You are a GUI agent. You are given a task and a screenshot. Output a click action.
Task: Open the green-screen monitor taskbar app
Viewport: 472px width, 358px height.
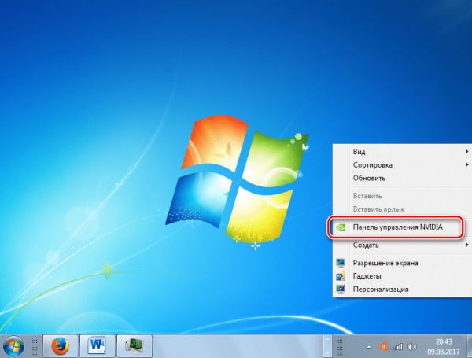coord(135,346)
